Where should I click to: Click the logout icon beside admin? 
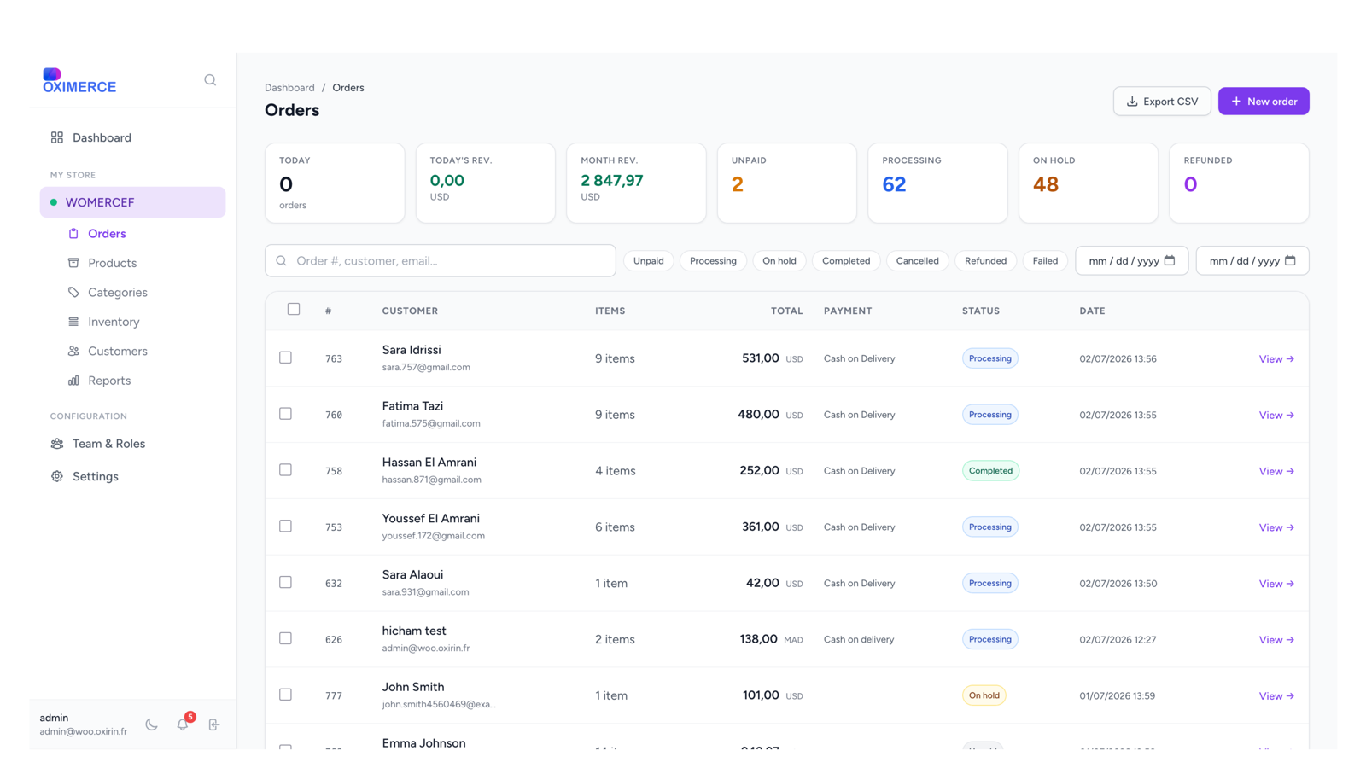coord(213,724)
